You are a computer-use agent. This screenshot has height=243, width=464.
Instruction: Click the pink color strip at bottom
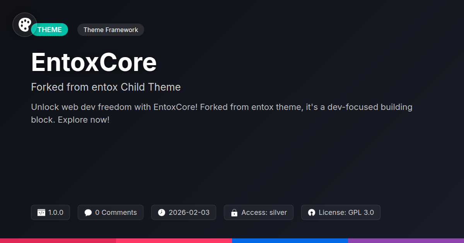[x=174, y=241]
